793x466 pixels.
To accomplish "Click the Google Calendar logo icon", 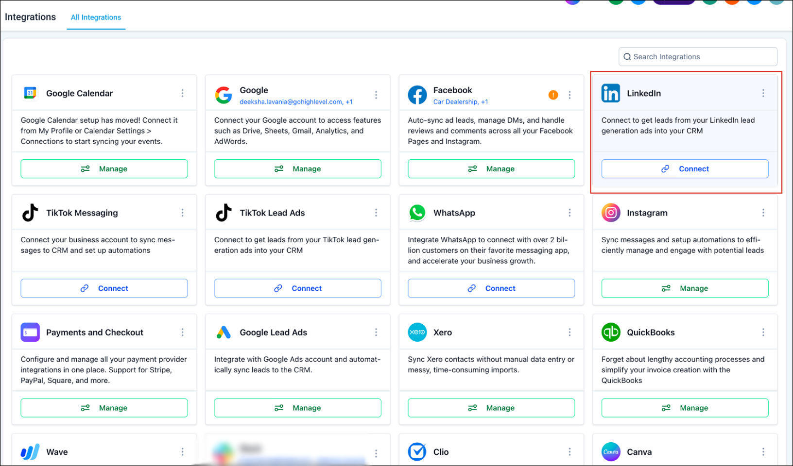I will pos(30,93).
